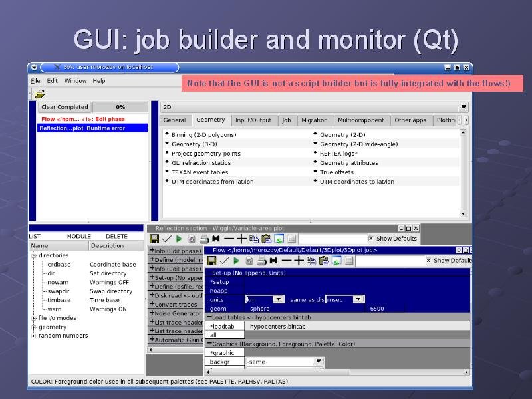Image resolution: width=532 pixels, height=399 pixels.
Task: Open the Window menu
Action: pos(75,81)
